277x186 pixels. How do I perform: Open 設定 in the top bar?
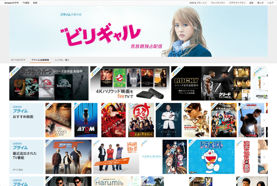pyautogui.click(x=252, y=3)
